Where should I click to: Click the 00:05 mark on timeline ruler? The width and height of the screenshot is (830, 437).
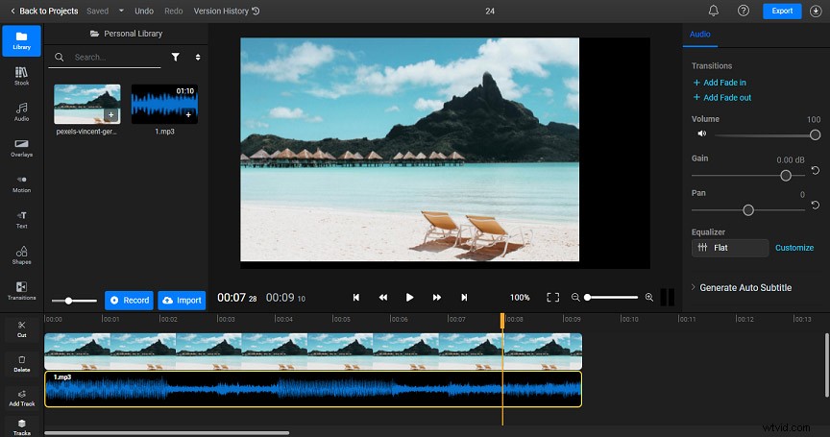(x=341, y=319)
